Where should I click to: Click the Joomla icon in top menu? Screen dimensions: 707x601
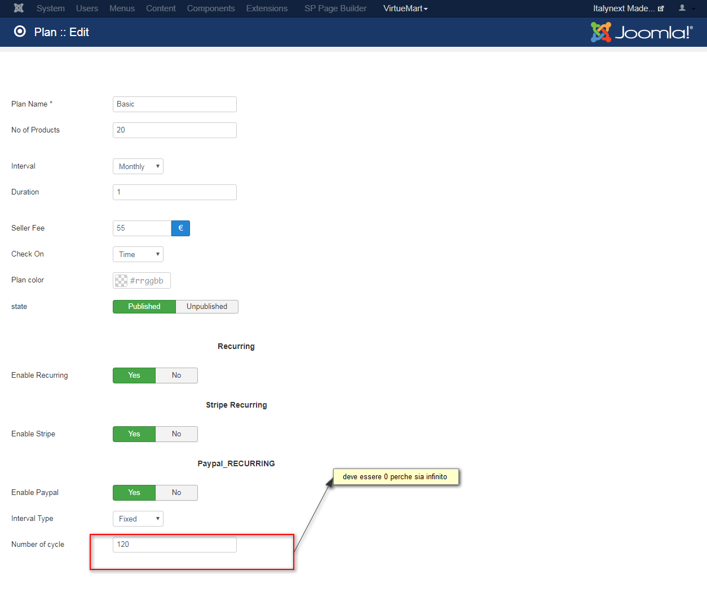(19, 8)
